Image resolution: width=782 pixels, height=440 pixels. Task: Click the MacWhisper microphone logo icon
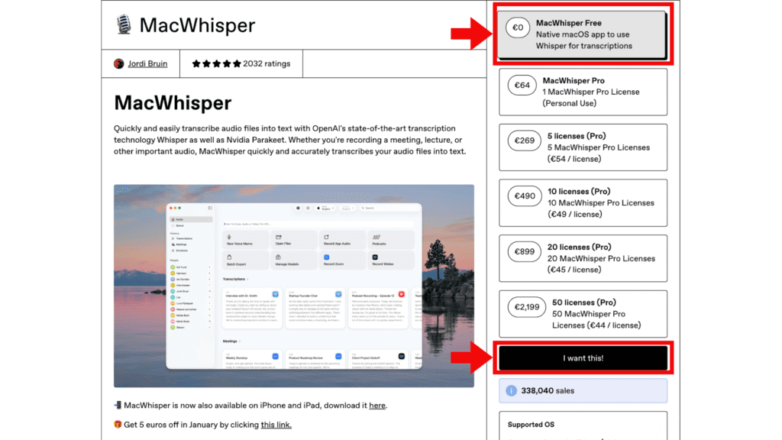point(122,25)
